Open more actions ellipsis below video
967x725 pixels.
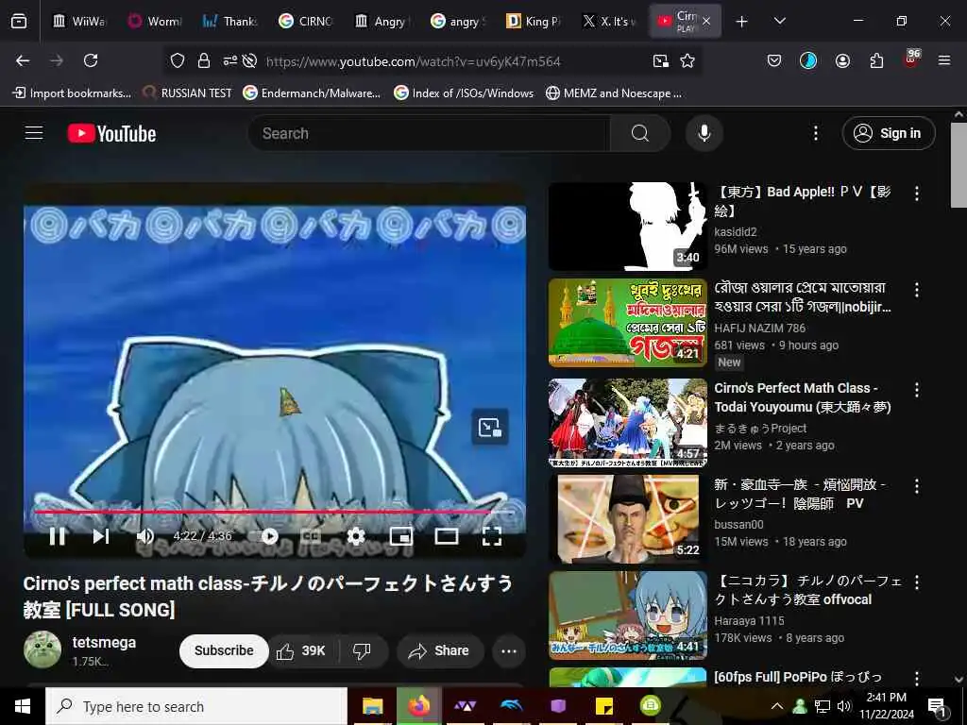pyautogui.click(x=509, y=651)
